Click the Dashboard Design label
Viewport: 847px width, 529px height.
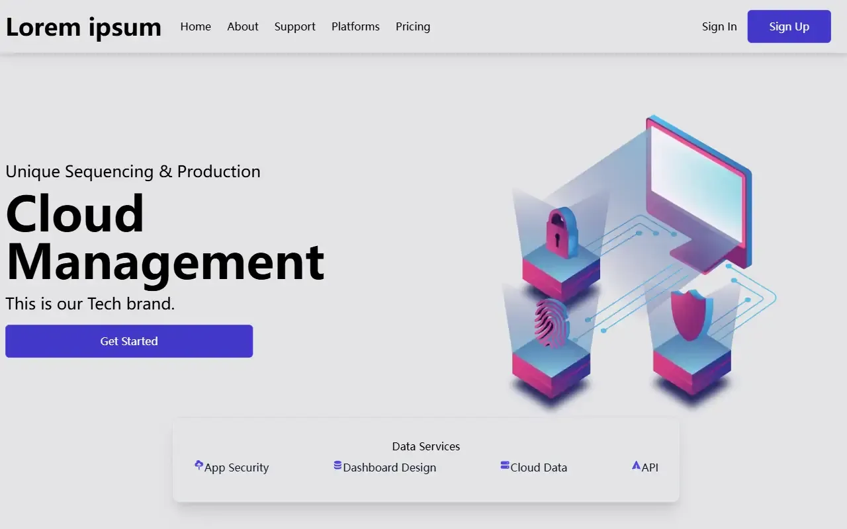click(390, 468)
